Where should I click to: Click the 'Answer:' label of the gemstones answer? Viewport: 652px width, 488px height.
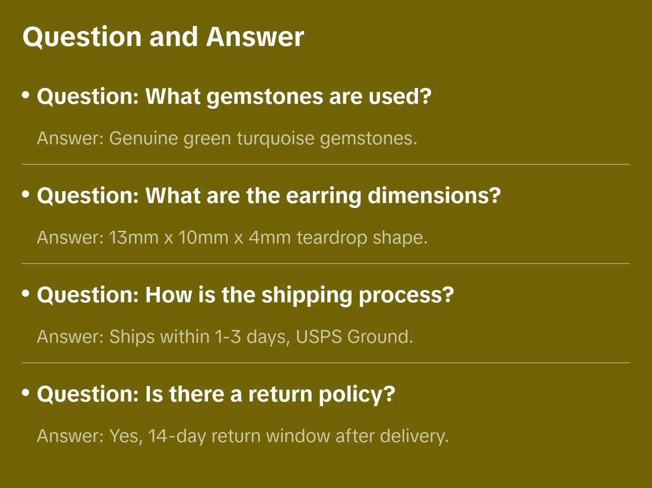point(71,138)
